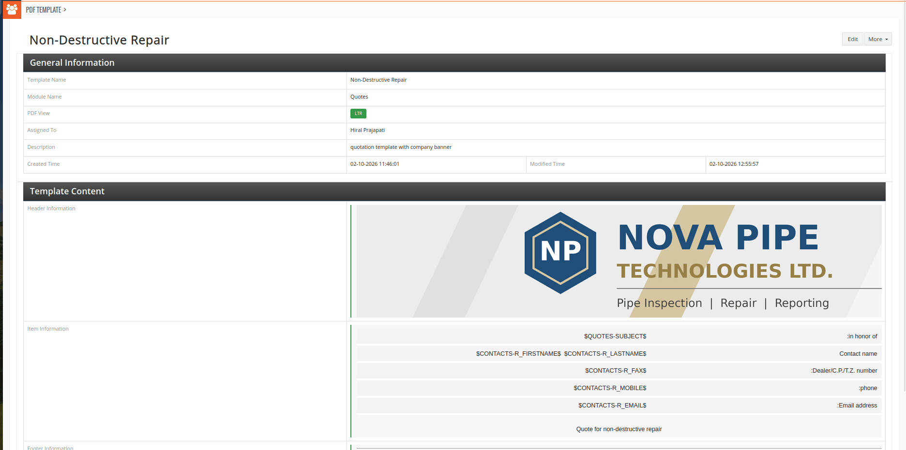Click the $CONTACTS-R_EMAIL$ placeholder
Screen dimensions: 906x450
pos(612,406)
